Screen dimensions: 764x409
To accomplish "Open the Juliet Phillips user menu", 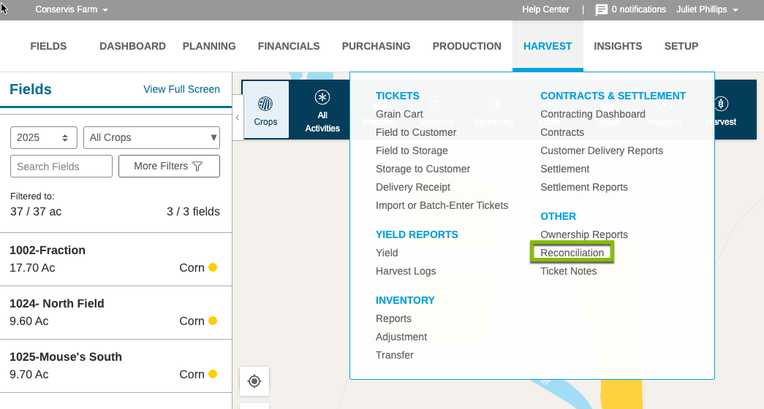I will pos(707,10).
